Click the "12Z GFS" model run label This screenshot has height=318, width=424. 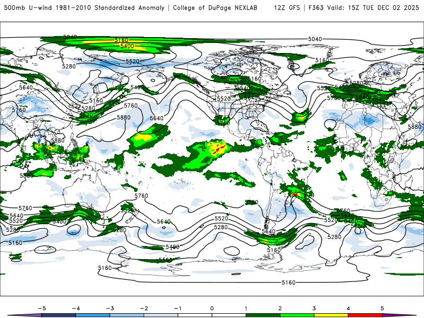click(287, 7)
